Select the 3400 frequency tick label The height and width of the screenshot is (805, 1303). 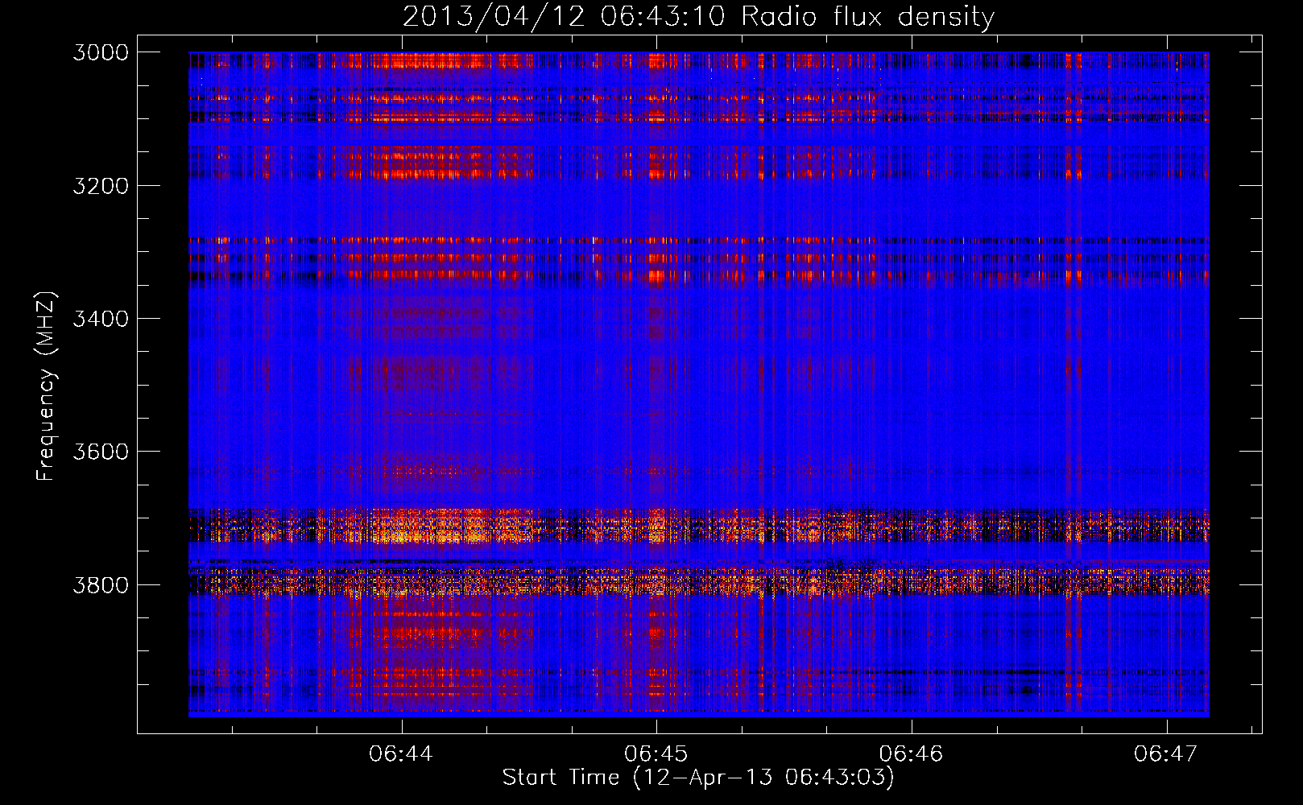point(101,319)
